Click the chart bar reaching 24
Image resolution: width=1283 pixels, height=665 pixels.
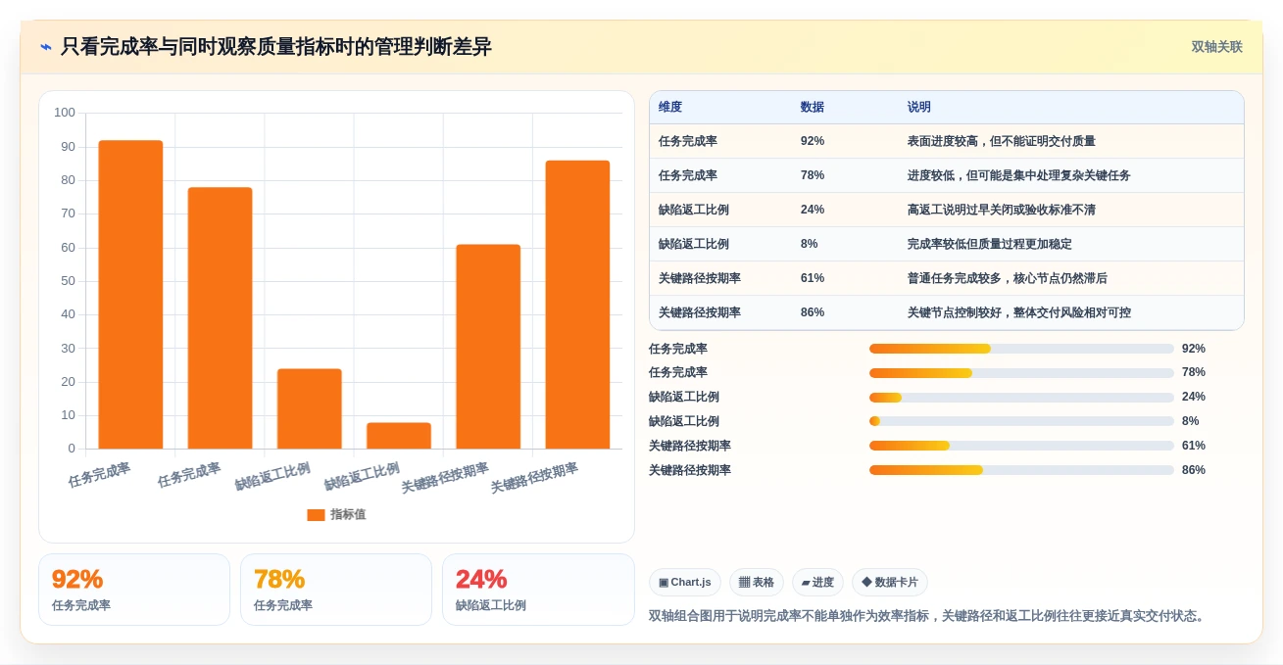310,409
